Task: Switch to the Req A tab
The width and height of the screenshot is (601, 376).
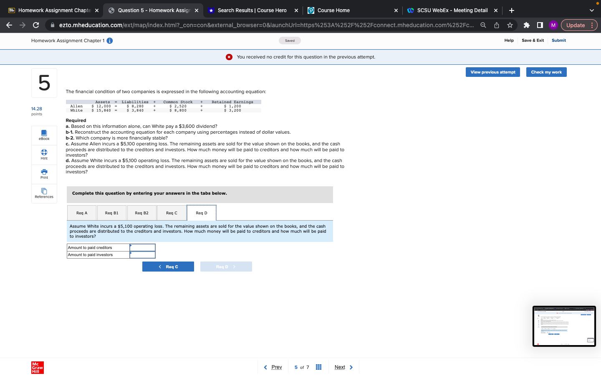Action: coord(81,213)
